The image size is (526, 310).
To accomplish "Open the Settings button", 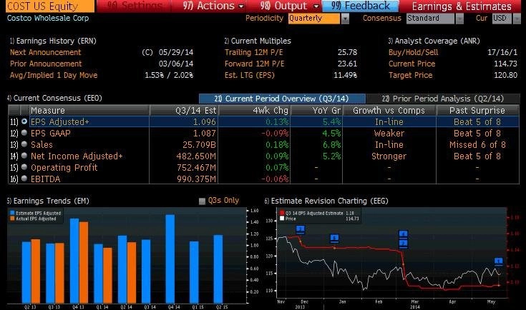I will (x=134, y=6).
